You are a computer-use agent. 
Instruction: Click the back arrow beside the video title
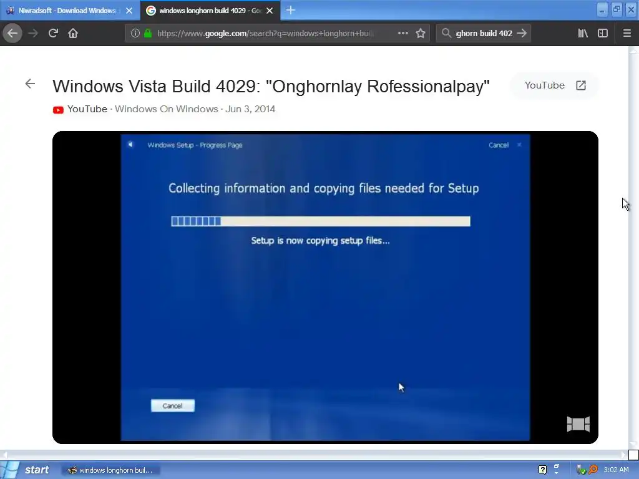pyautogui.click(x=30, y=84)
